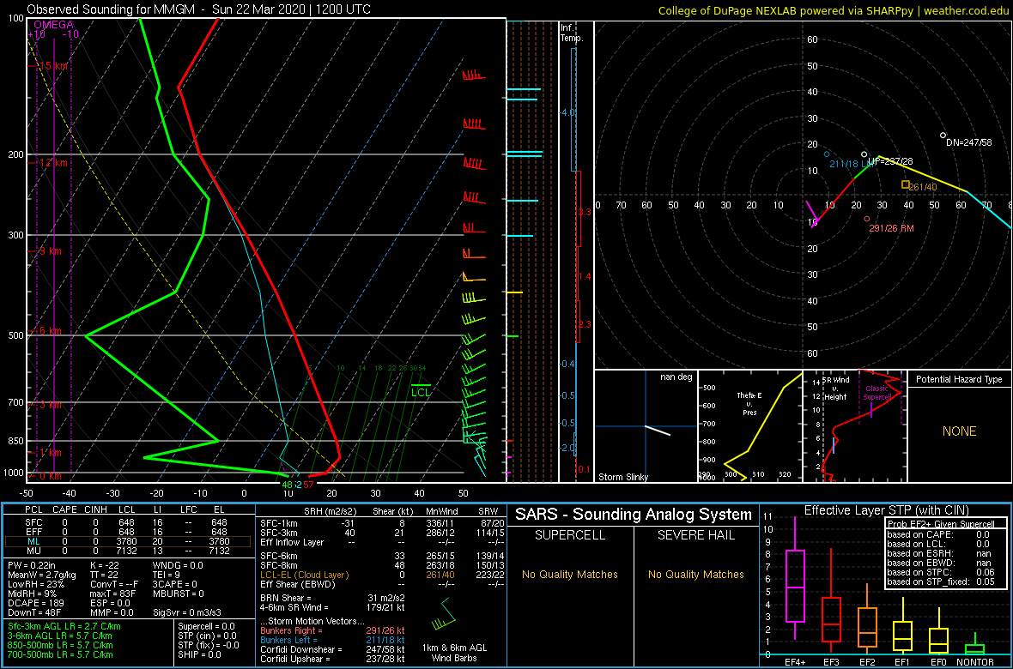Select the orange EF2 box plot
Image resolution: width=1013 pixels, height=669 pixels.
pos(866,618)
